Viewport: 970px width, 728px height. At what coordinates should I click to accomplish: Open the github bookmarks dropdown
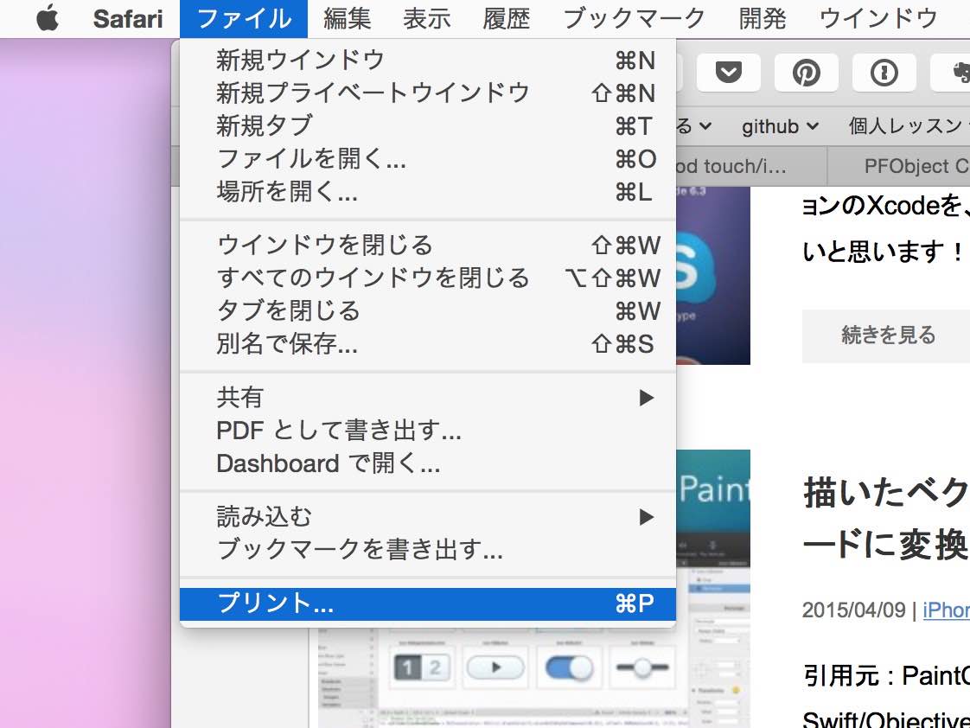point(780,126)
